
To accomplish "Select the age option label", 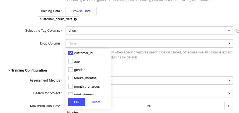I will tap(77, 61).
